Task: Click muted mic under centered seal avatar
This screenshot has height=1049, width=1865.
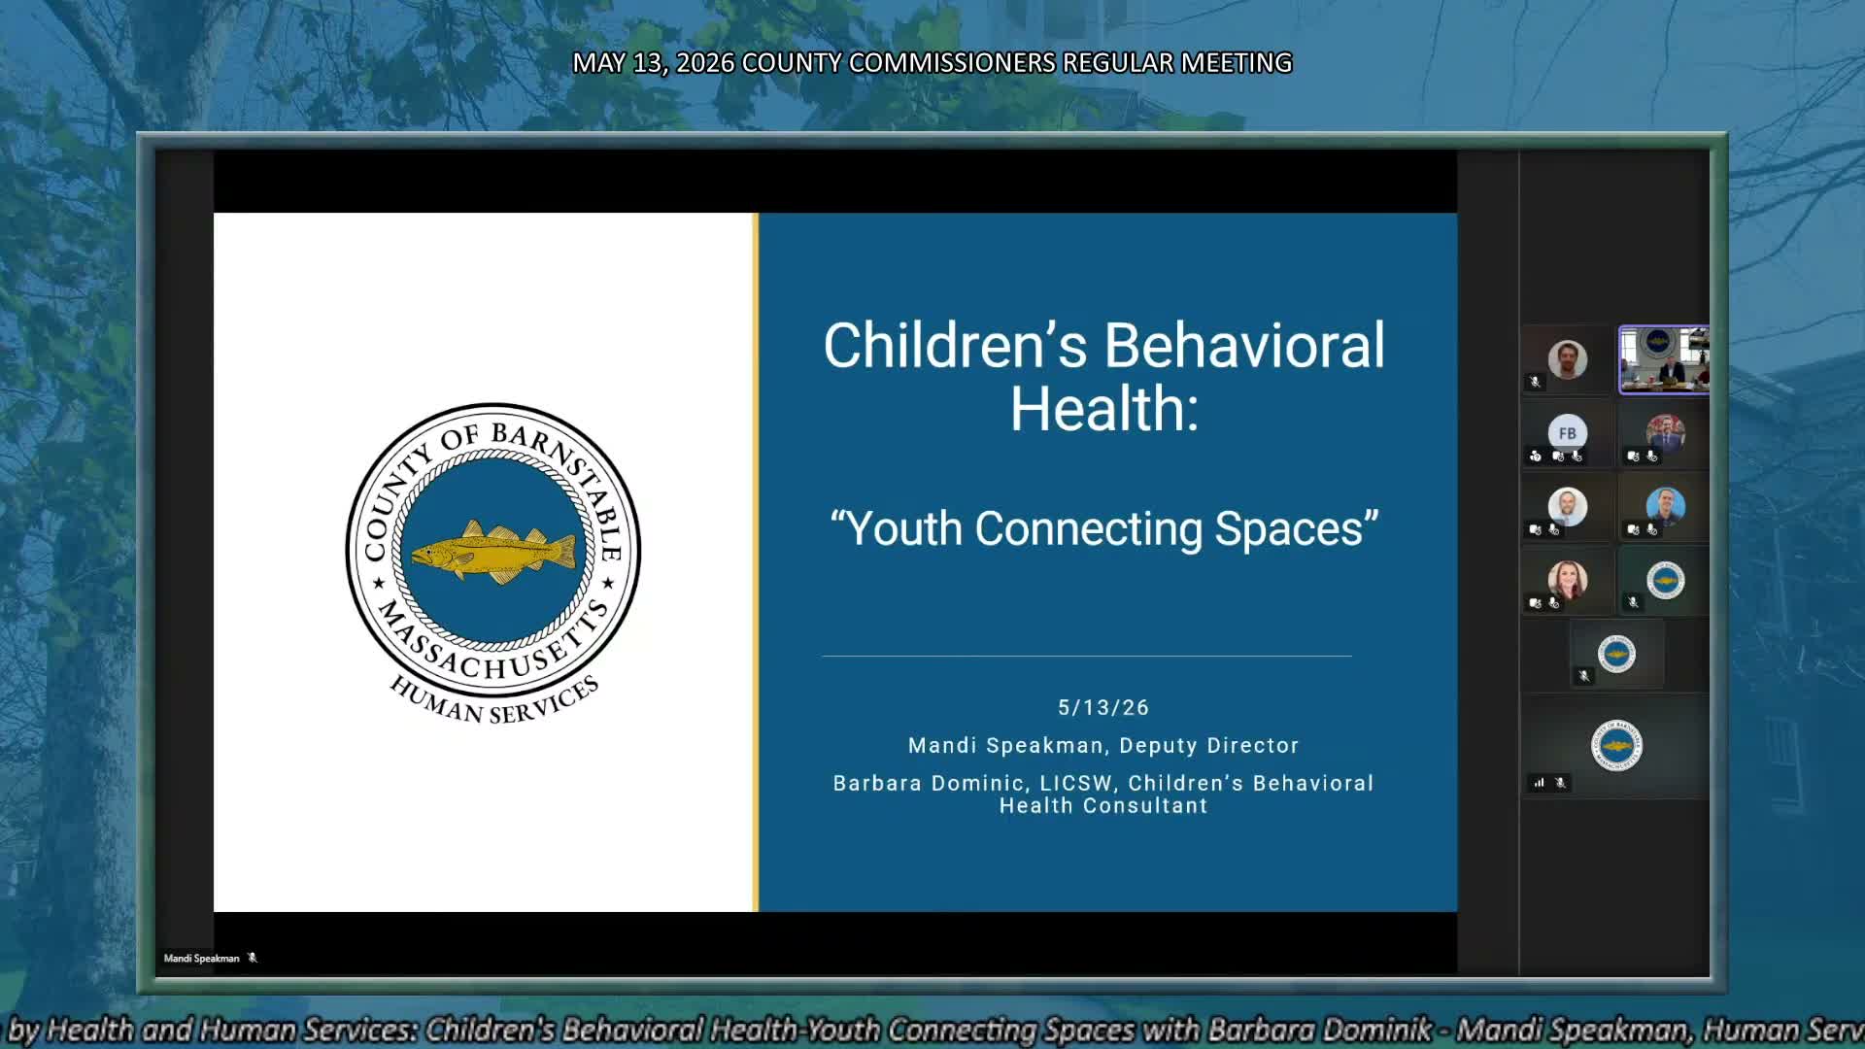Action: [1583, 676]
